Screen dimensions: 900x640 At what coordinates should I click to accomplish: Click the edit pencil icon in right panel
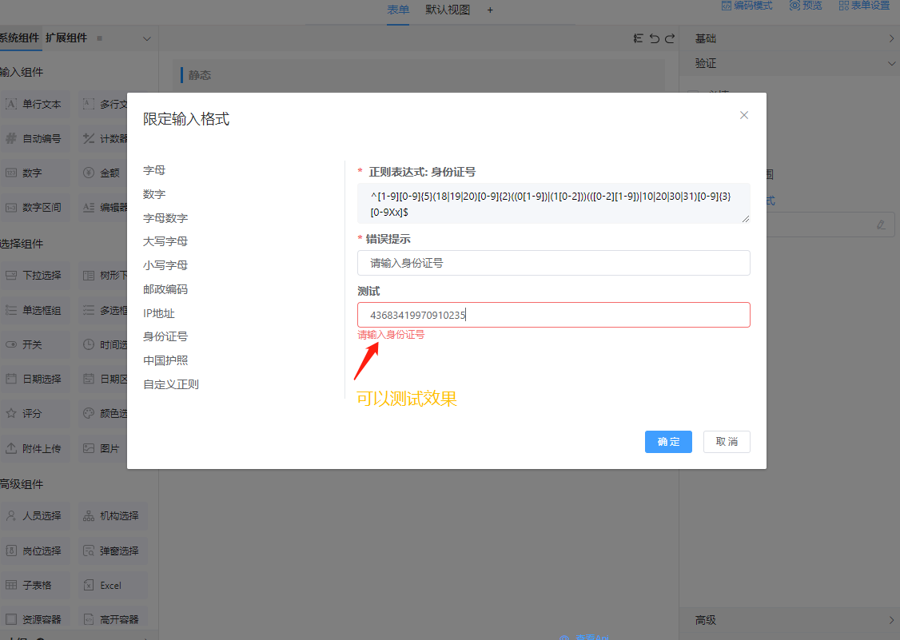(x=881, y=225)
